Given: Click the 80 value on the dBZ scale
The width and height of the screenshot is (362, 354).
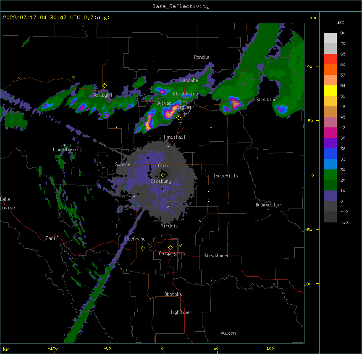Looking at the screenshot, I should [343, 33].
